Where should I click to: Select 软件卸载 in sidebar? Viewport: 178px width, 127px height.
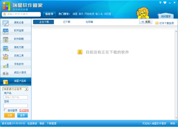pyautogui.click(x=16, y=39)
